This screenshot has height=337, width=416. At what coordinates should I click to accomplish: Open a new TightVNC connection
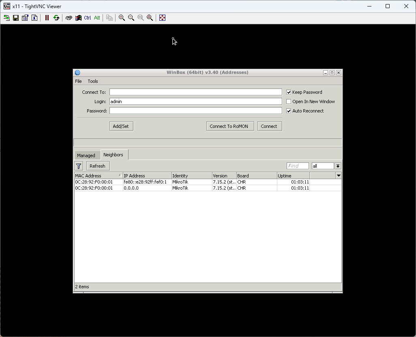click(6, 17)
